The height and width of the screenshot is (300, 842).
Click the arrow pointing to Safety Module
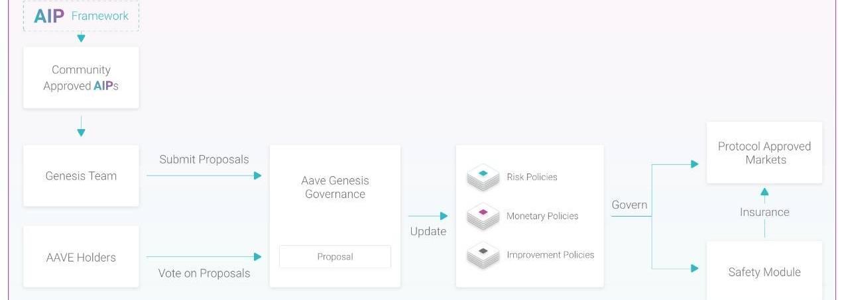click(x=694, y=268)
